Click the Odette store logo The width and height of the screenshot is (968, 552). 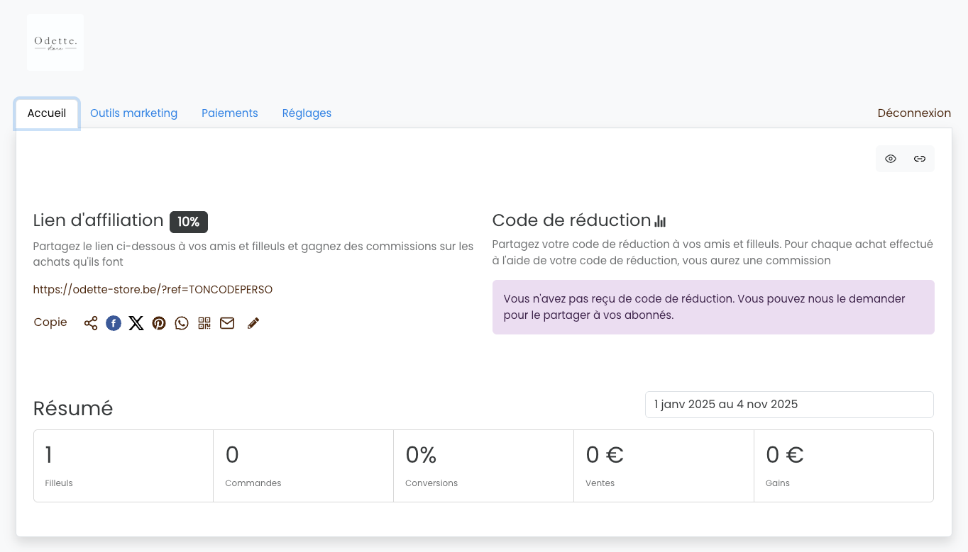(55, 43)
